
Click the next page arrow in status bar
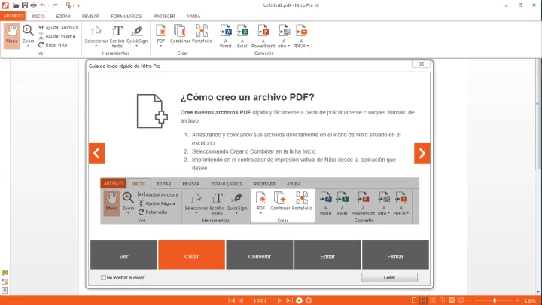279,300
